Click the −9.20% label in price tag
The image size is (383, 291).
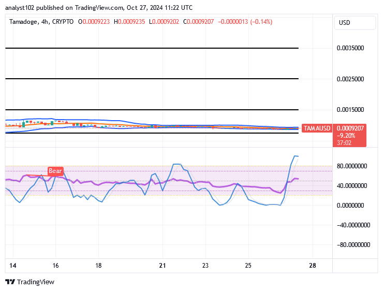[x=346, y=136]
